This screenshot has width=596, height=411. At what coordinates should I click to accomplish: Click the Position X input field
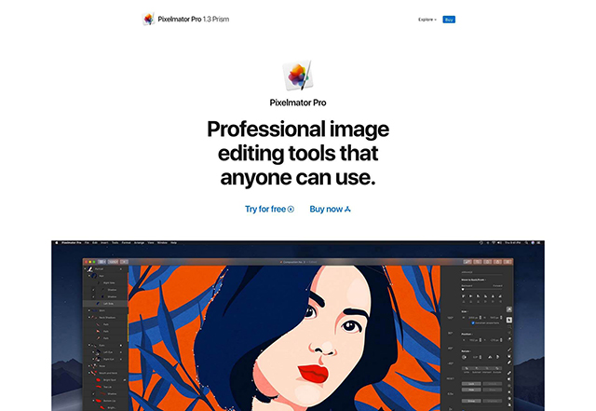pyautogui.click(x=474, y=340)
